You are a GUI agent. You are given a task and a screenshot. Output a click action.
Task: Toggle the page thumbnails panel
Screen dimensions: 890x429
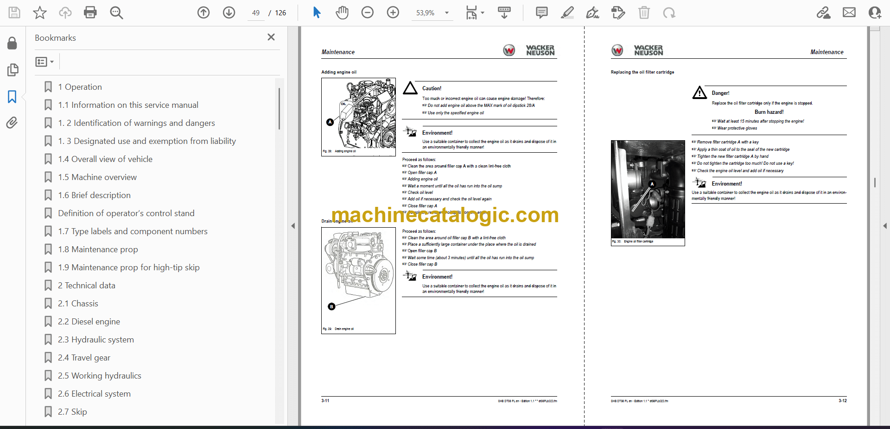(x=13, y=70)
